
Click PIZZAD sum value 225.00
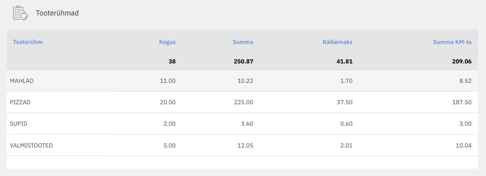point(244,102)
